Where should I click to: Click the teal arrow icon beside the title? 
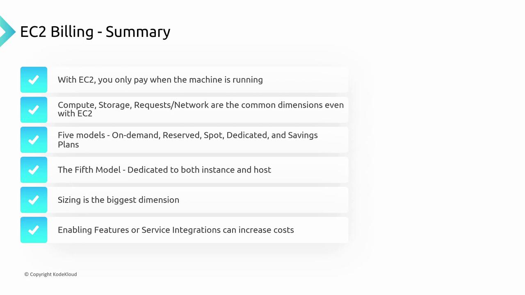coord(6,31)
